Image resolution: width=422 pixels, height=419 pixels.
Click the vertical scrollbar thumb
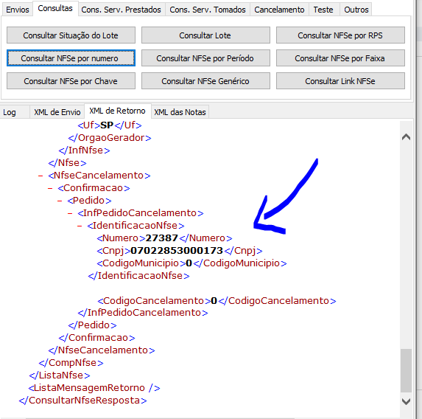click(x=406, y=370)
